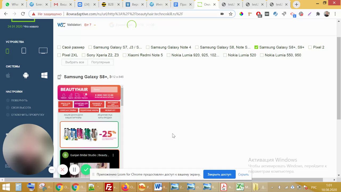341x192 pixels.
Task: Bookmark this page with star icon
Action: pos(231,14)
